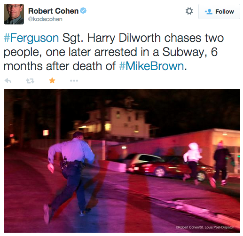Toggle the orange favorite star
This screenshot has height=236, width=243.
pos(52,80)
